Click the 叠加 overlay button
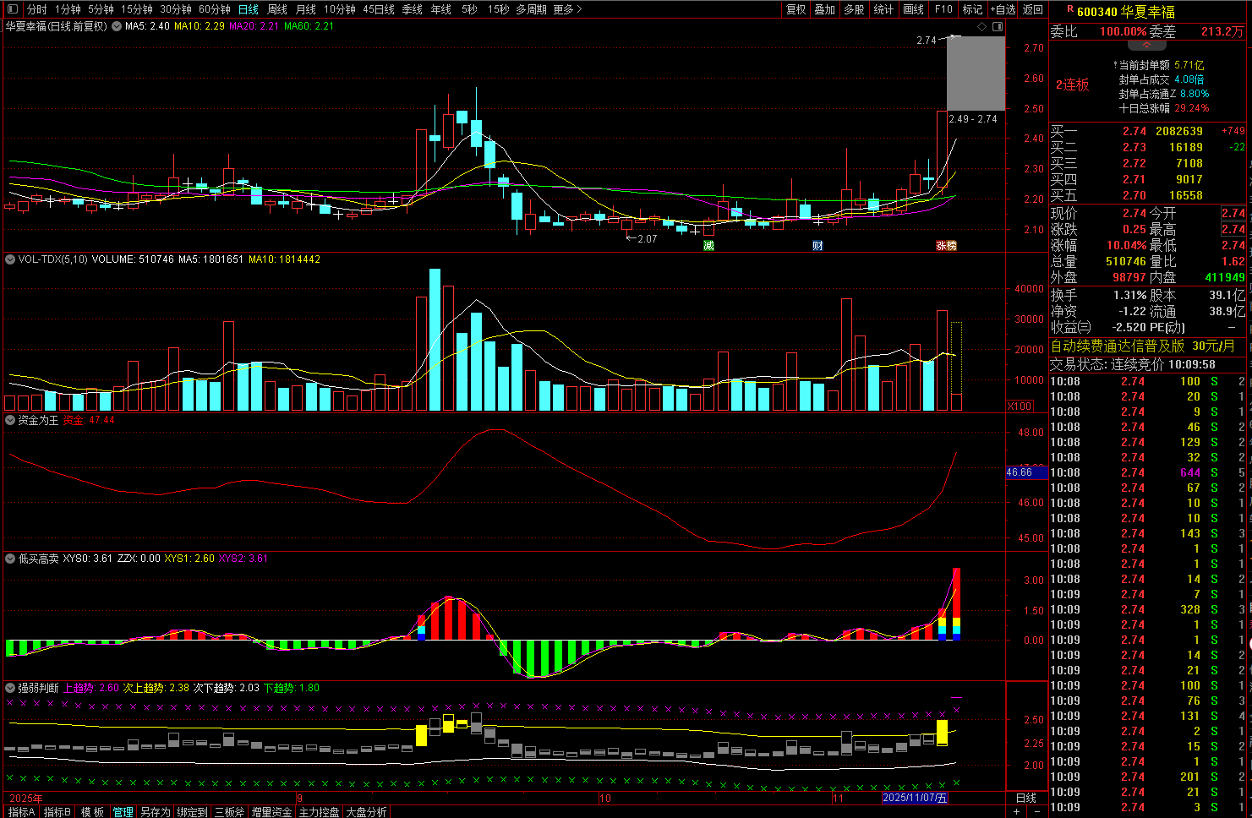1252x818 pixels. click(825, 9)
